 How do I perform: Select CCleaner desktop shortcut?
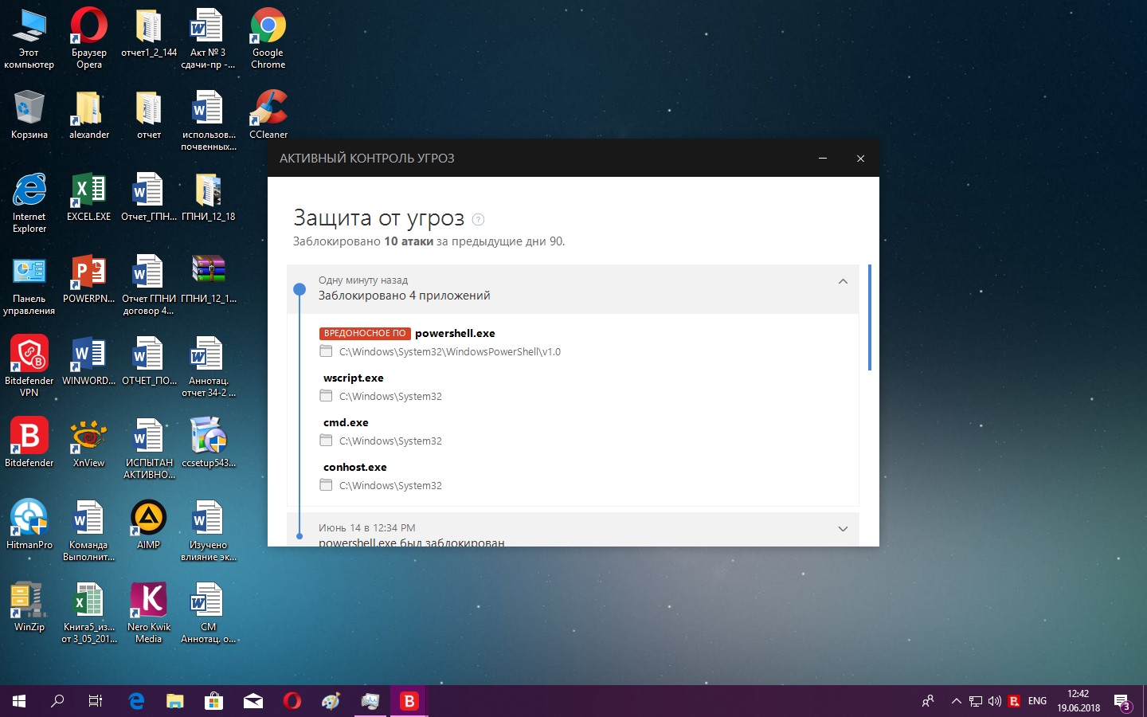(268, 109)
